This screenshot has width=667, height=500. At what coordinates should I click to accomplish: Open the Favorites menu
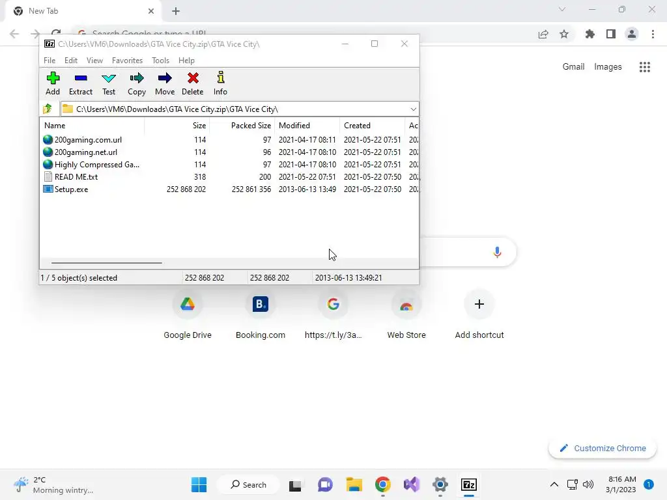[x=127, y=61]
